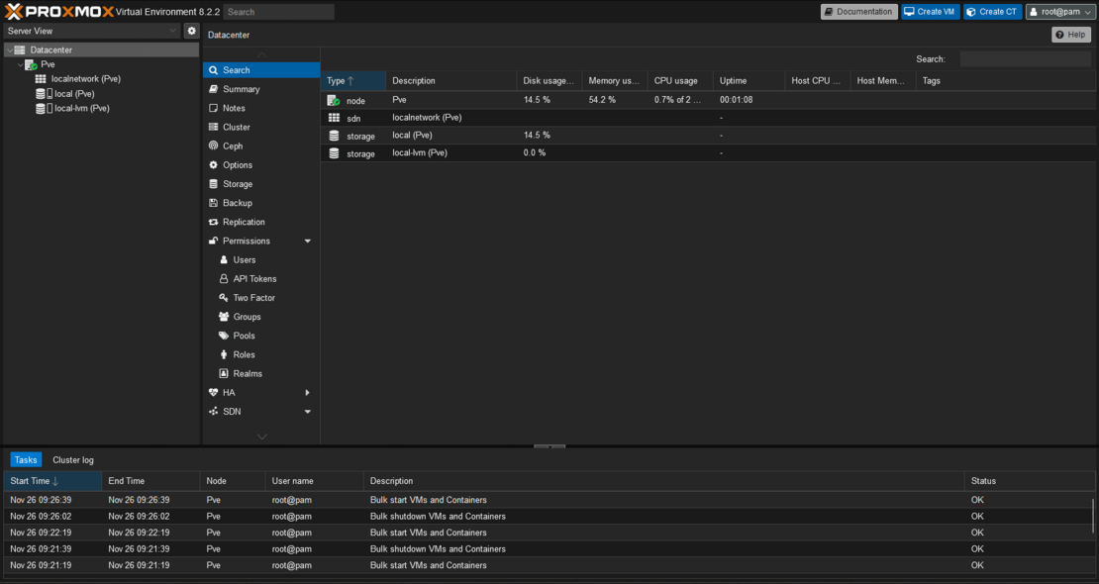Image resolution: width=1099 pixels, height=584 pixels.
Task: Select the Storage icon in the sidebar
Action: [213, 183]
